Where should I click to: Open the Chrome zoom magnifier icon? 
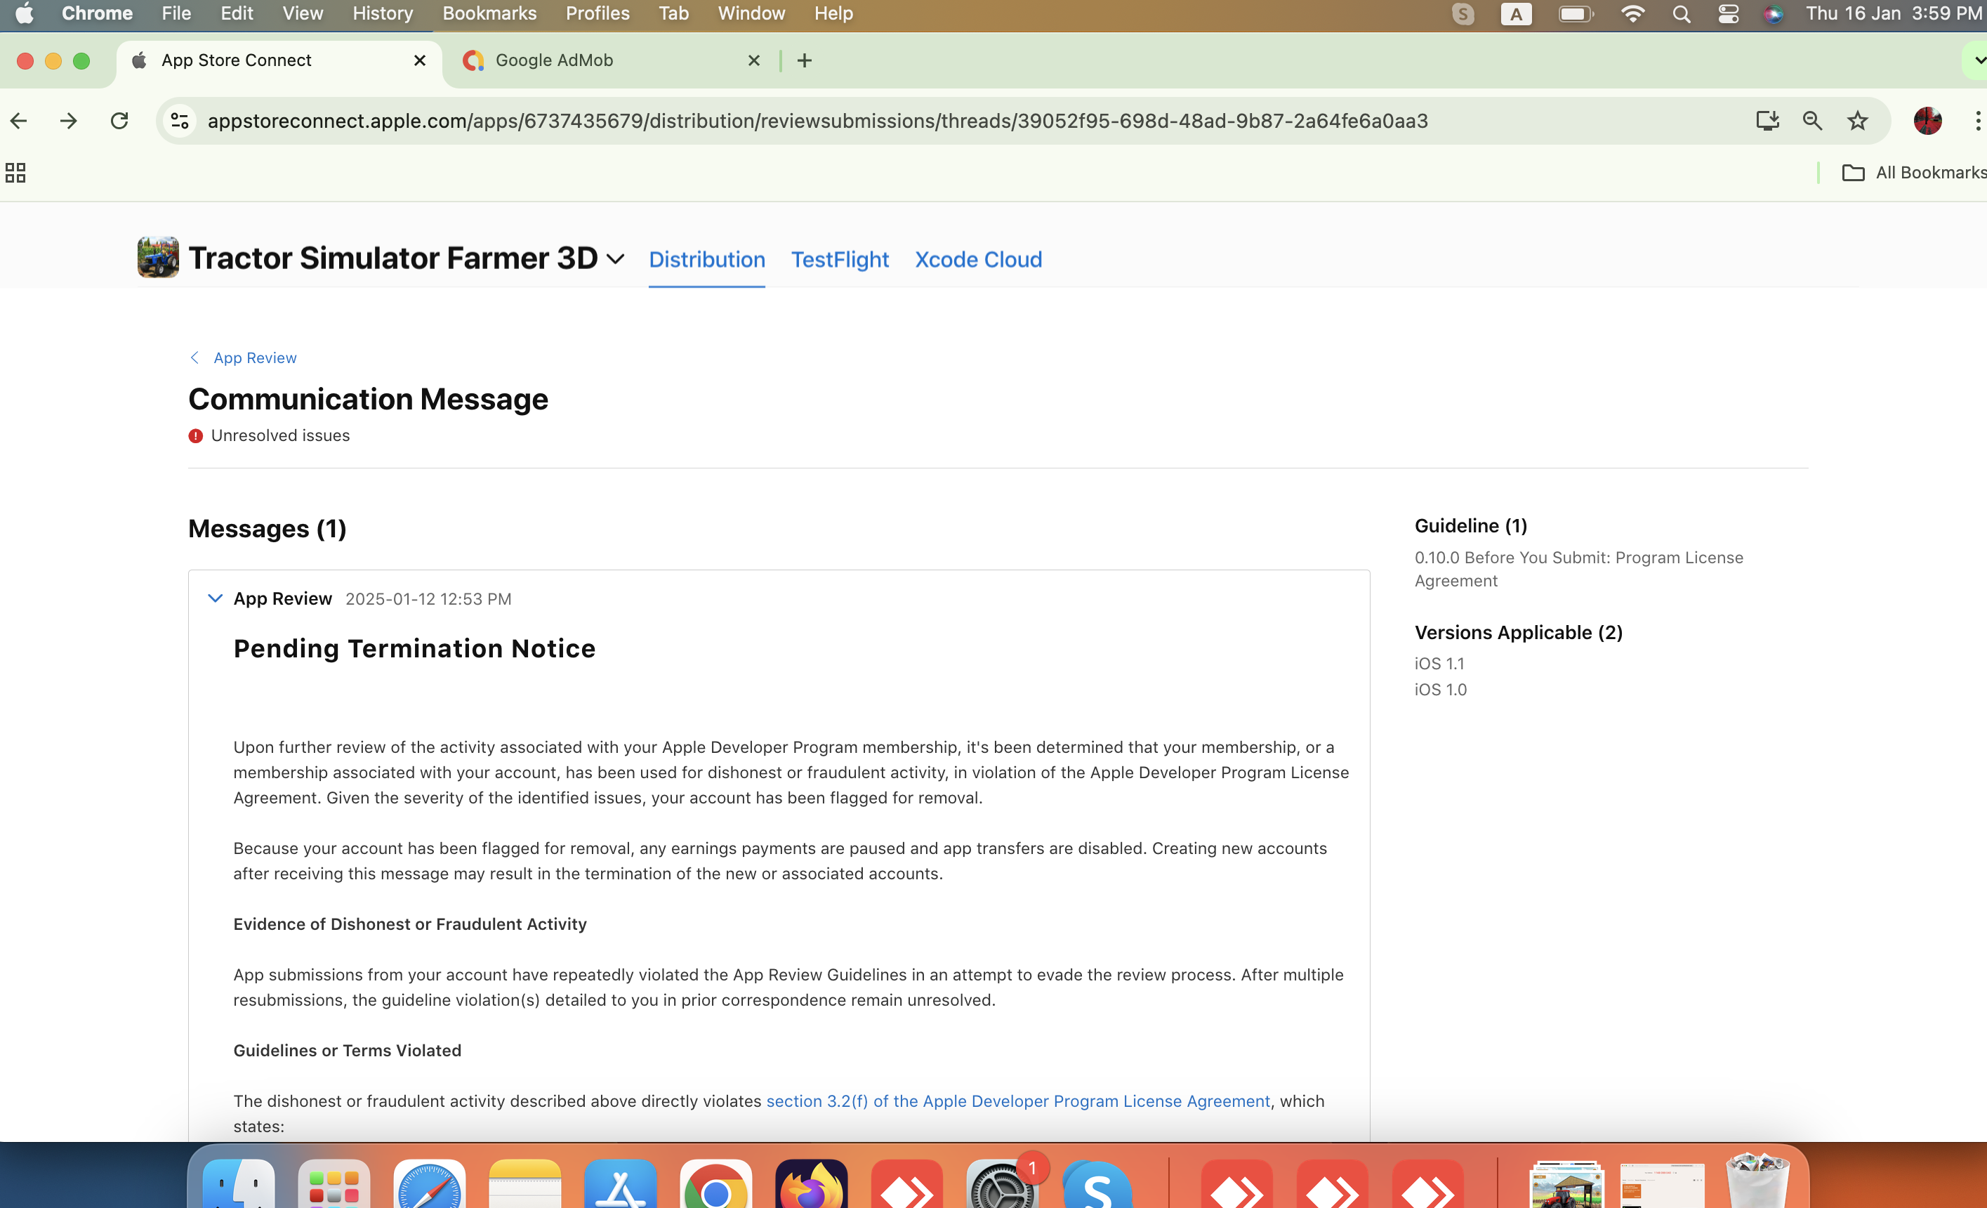(x=1812, y=121)
